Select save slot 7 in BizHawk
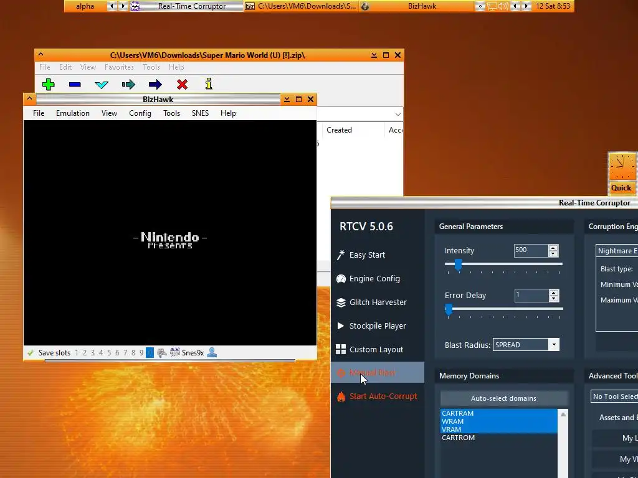This screenshot has height=478, width=638. tap(125, 353)
